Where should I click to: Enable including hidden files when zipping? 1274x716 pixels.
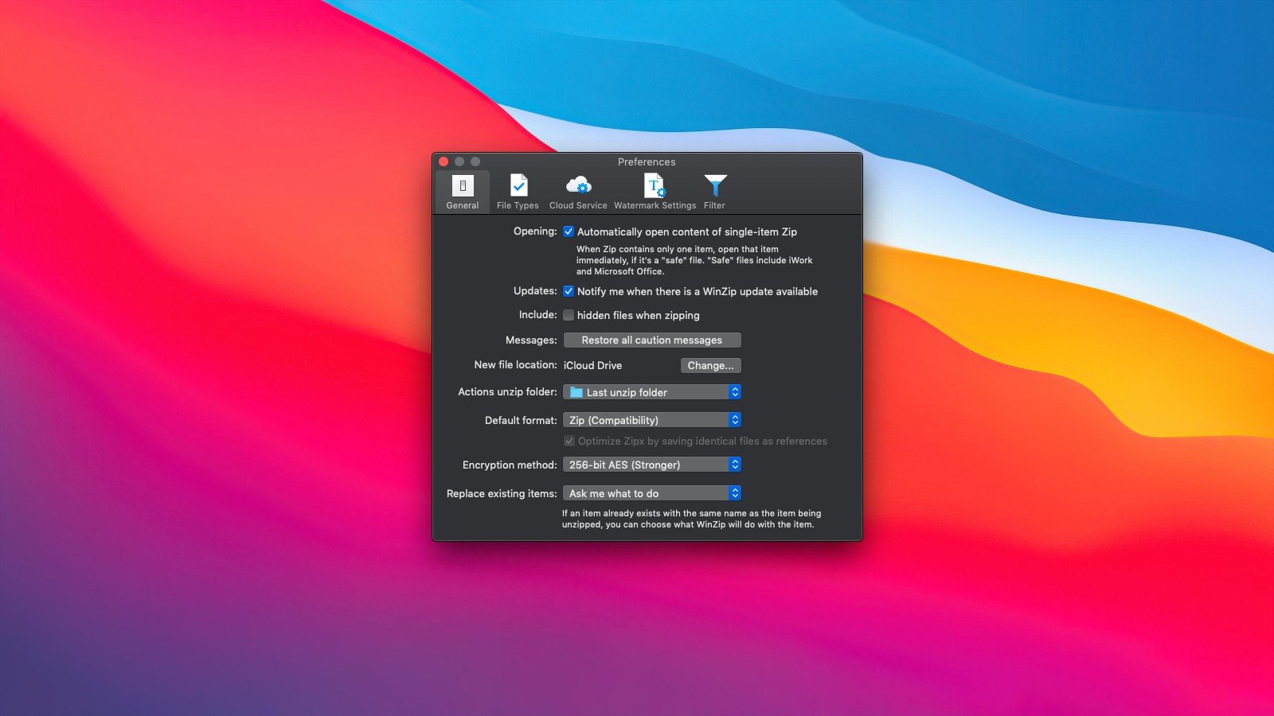click(x=569, y=315)
